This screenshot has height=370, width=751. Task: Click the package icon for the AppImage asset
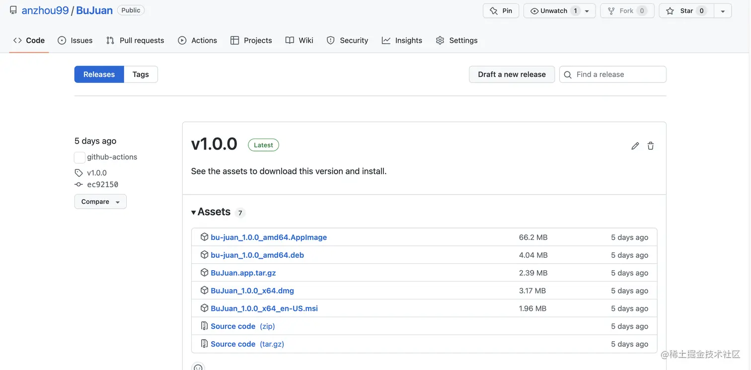click(204, 237)
